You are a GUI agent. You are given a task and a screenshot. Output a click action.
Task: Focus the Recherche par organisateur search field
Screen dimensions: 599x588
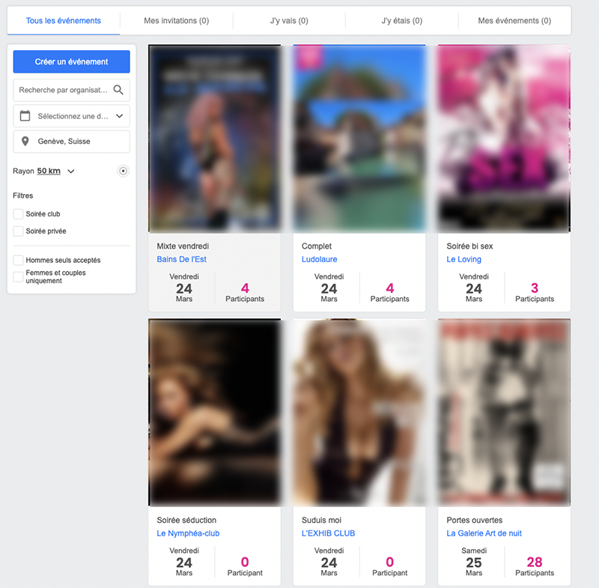point(71,90)
